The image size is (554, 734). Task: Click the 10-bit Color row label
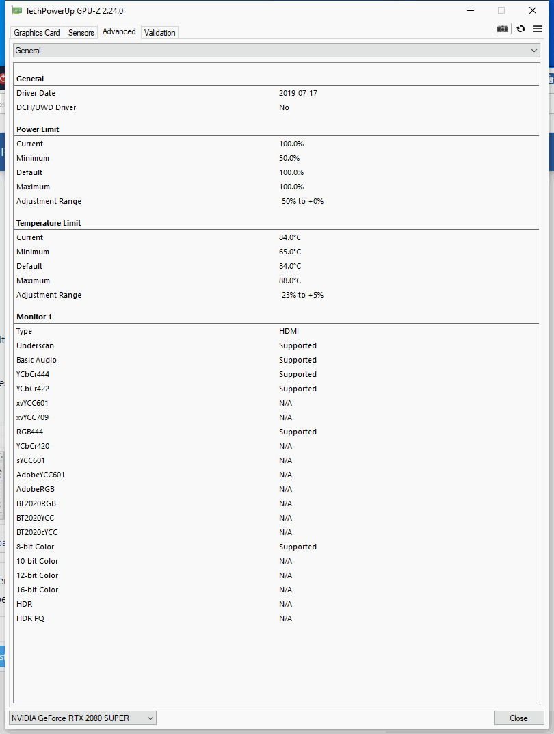tap(38, 561)
